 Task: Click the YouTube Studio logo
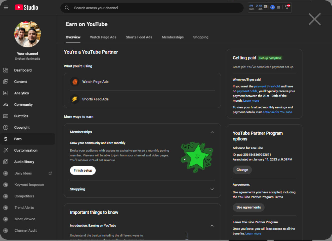26,8
